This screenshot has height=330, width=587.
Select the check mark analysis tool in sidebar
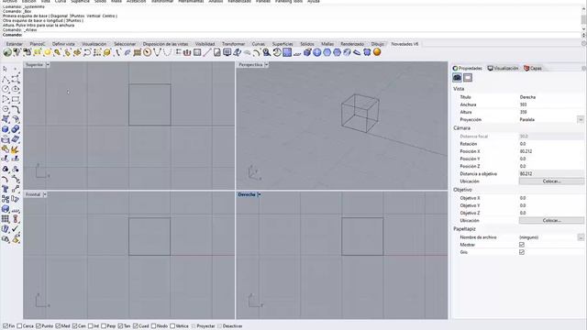coord(16,228)
